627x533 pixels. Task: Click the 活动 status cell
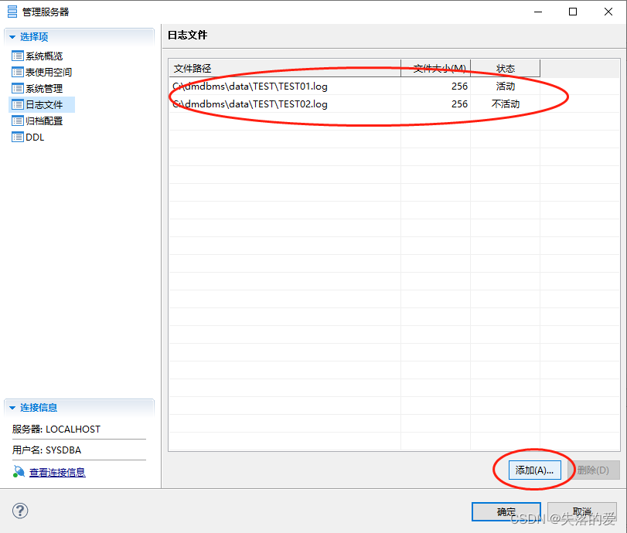tap(506, 87)
